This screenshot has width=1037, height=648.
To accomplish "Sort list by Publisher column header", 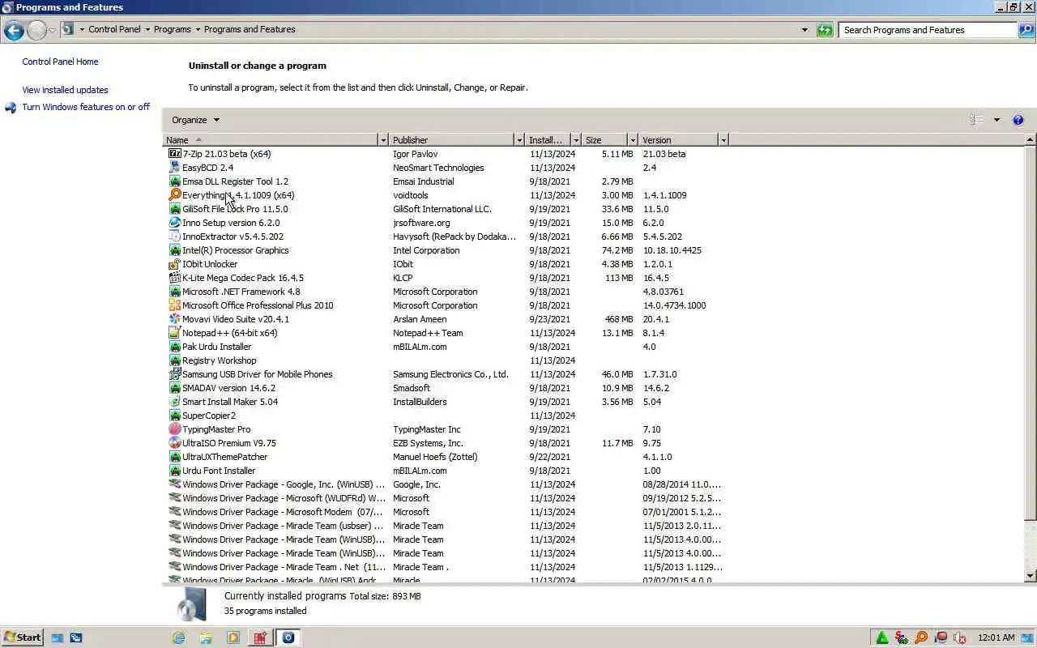I will [452, 140].
